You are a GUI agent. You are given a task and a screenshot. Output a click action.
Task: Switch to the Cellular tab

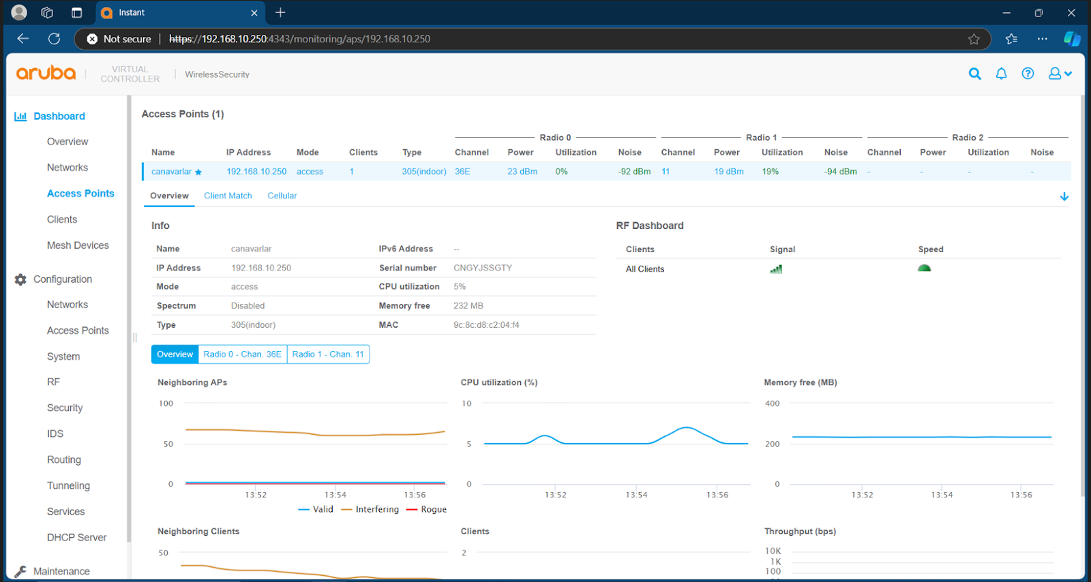coord(282,196)
